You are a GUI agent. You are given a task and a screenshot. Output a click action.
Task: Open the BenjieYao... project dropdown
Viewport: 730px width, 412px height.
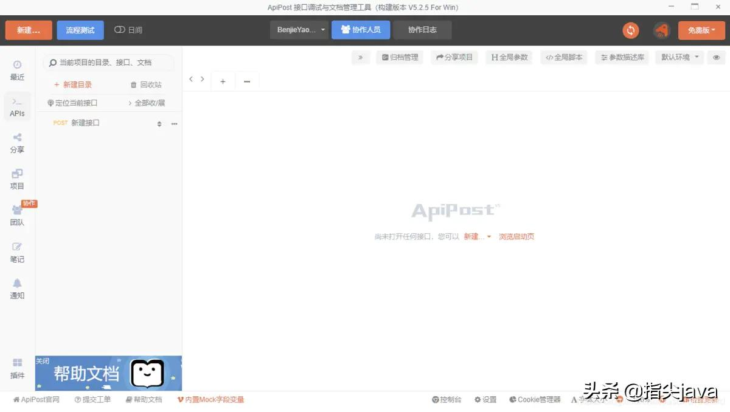point(299,30)
